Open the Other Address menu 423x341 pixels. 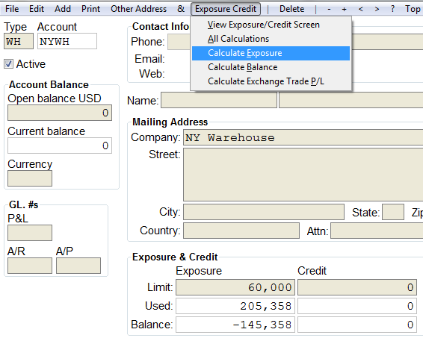pyautogui.click(x=139, y=9)
